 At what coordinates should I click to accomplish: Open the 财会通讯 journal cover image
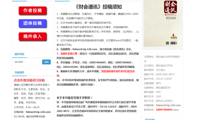tap(163, 23)
